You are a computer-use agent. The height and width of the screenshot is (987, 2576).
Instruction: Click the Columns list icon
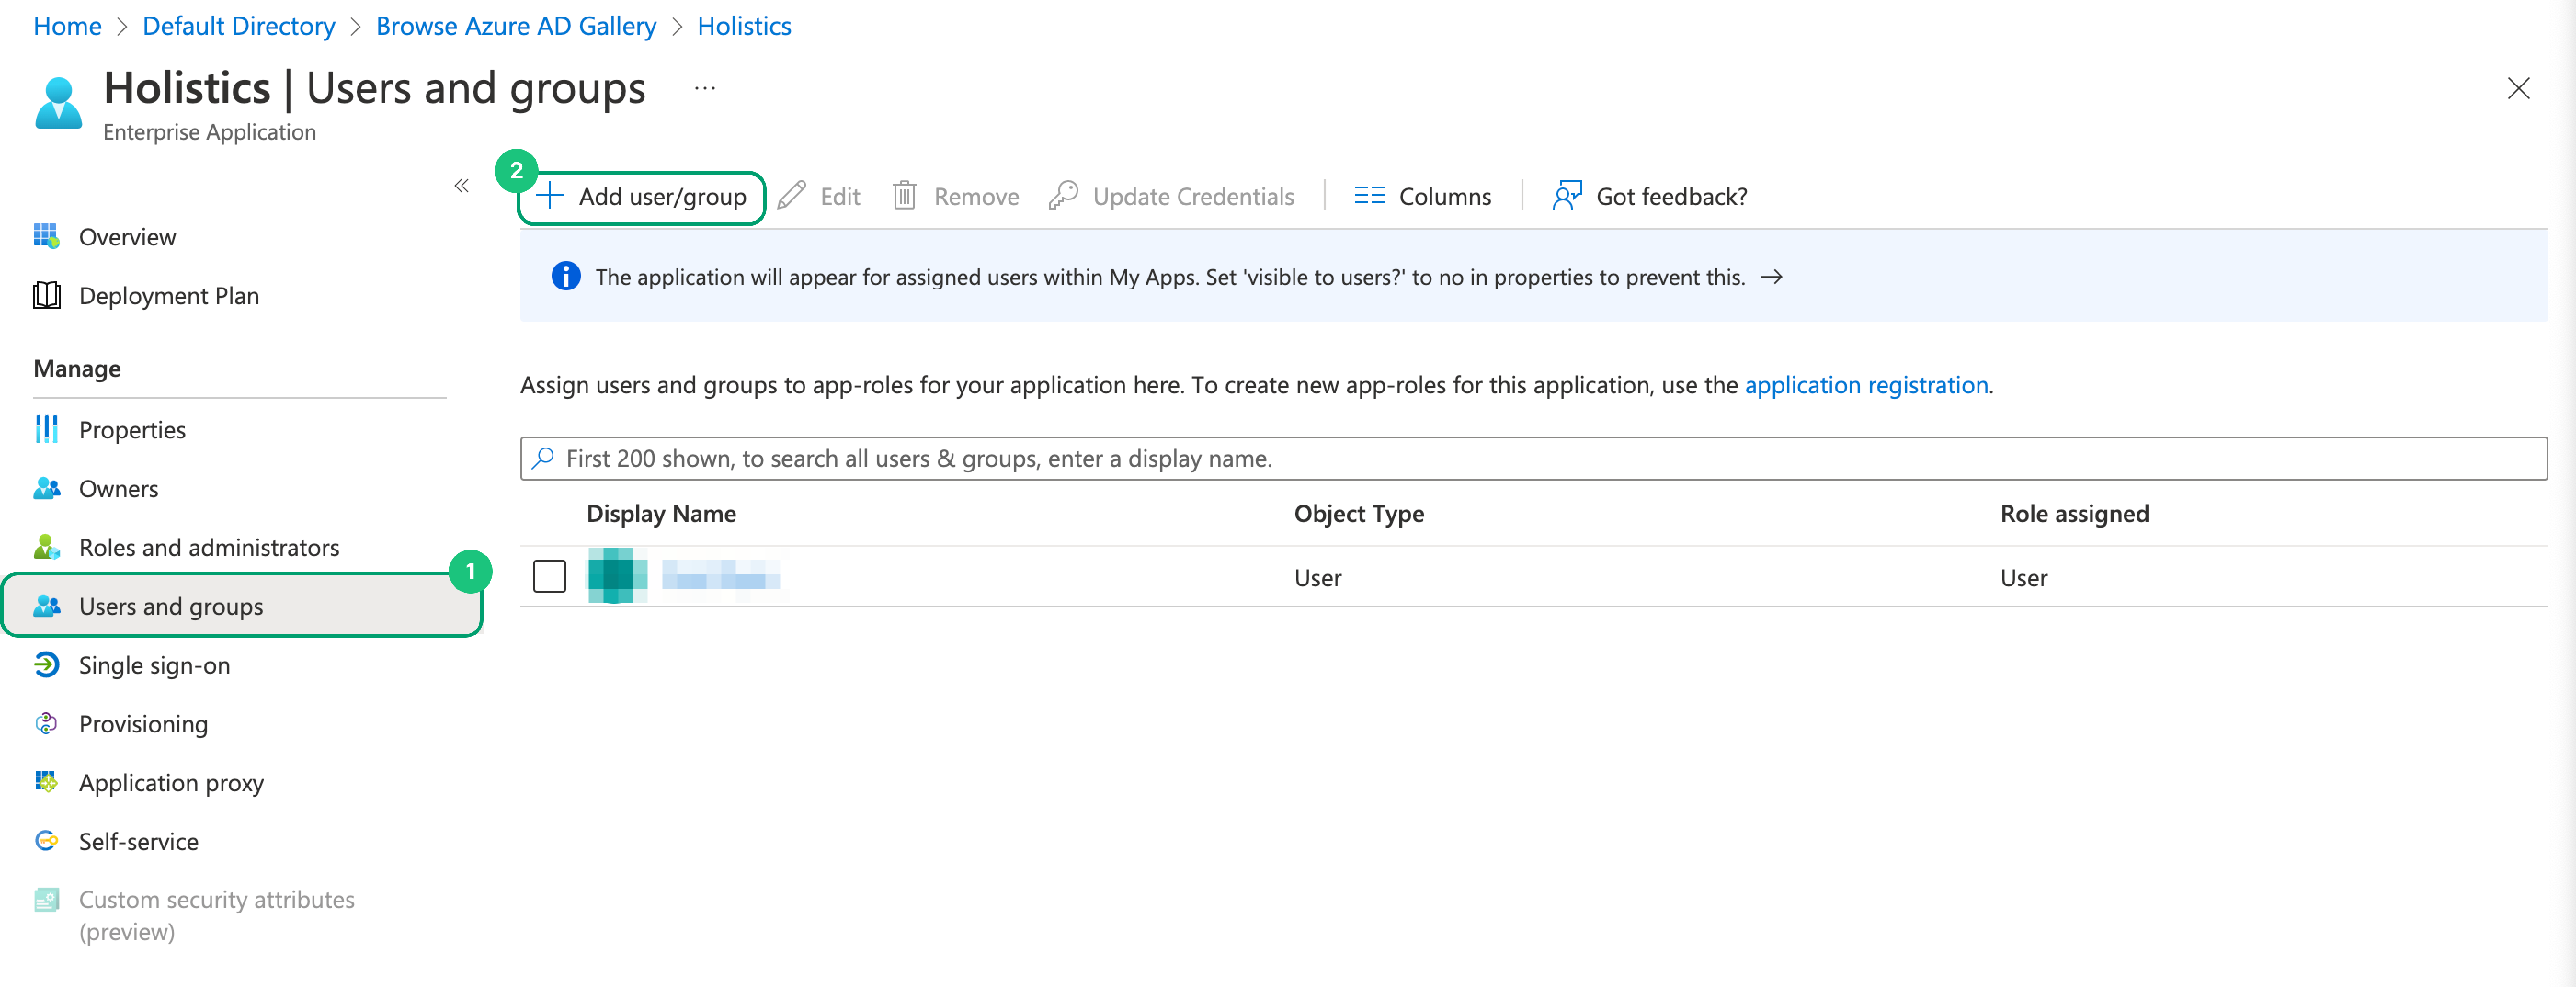click(x=1369, y=196)
